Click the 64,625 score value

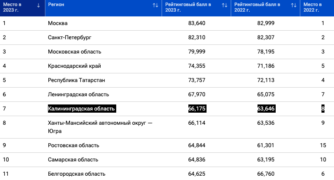click(197, 174)
